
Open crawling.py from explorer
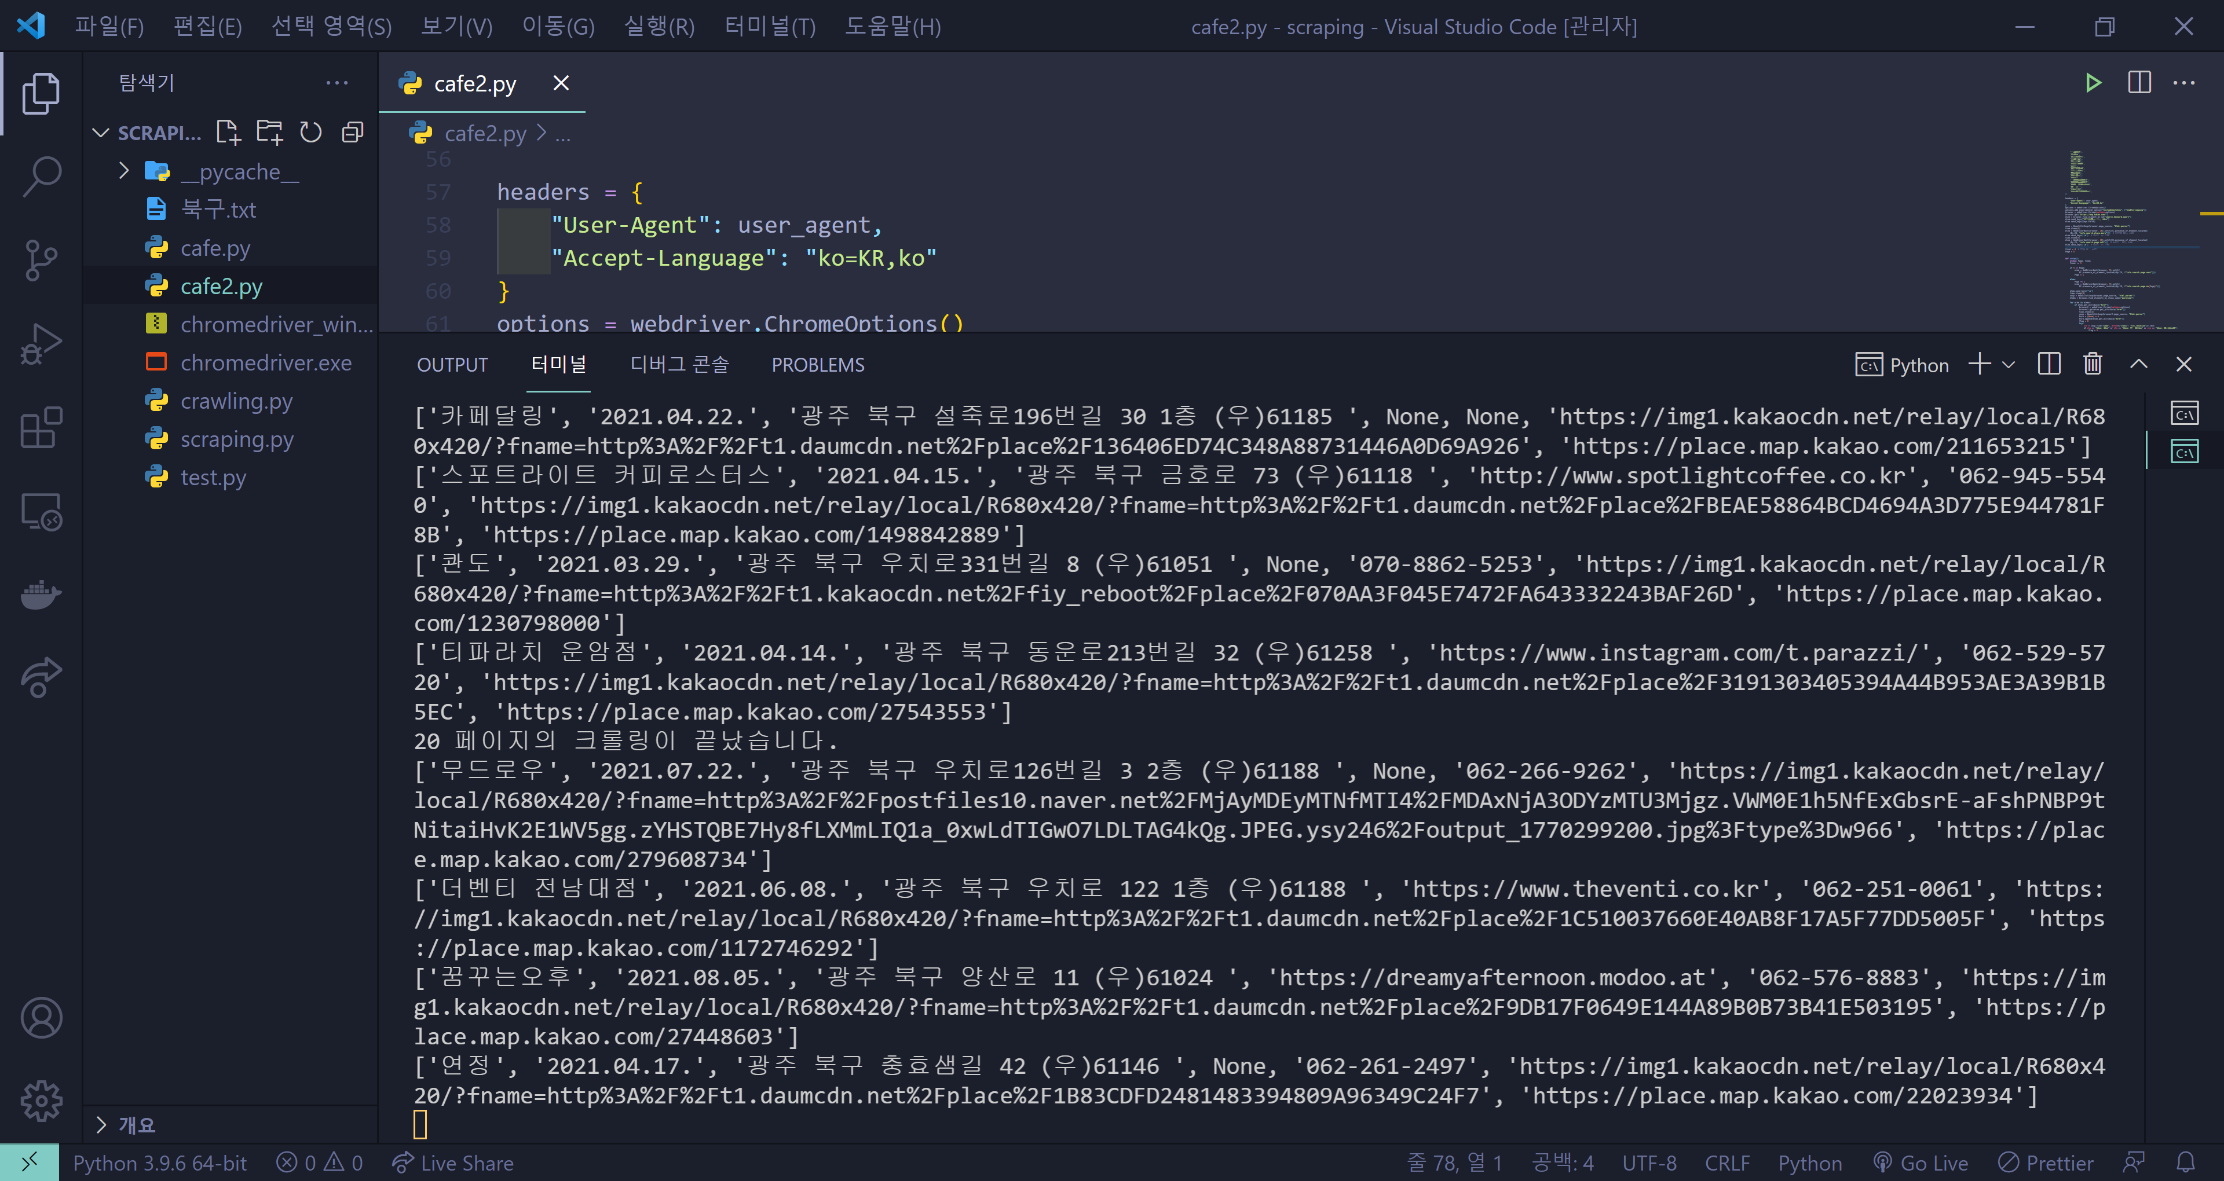click(x=236, y=401)
